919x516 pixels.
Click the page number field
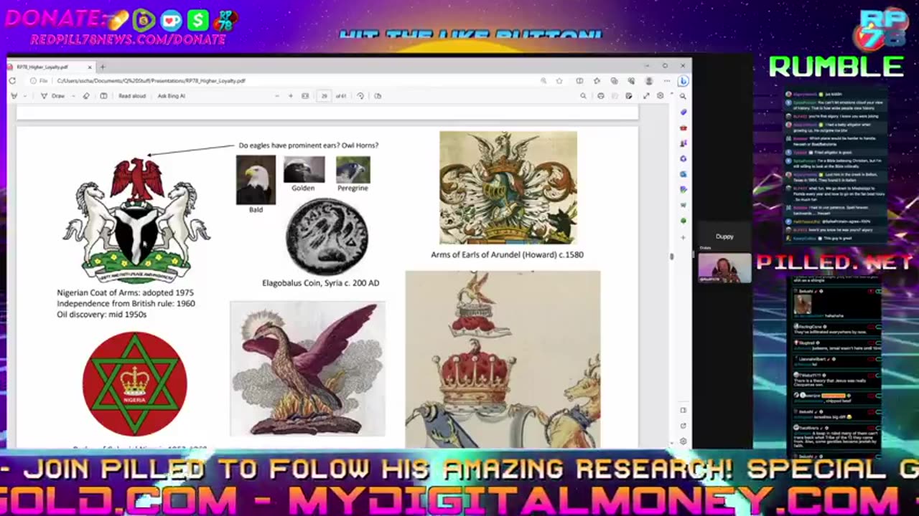point(325,96)
